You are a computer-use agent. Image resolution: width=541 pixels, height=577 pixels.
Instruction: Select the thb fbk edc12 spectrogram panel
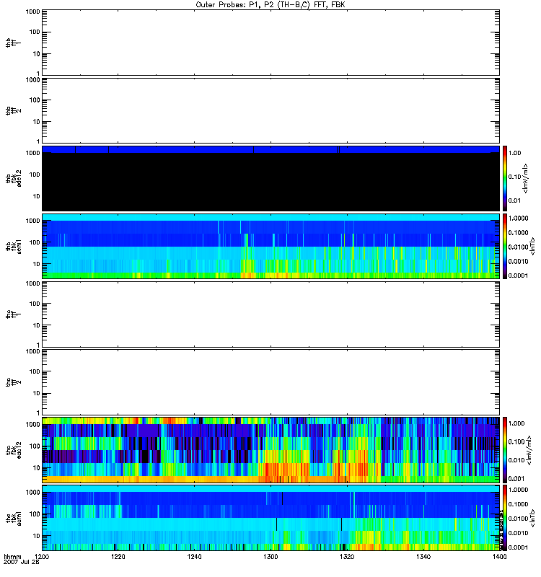pyautogui.click(x=270, y=178)
